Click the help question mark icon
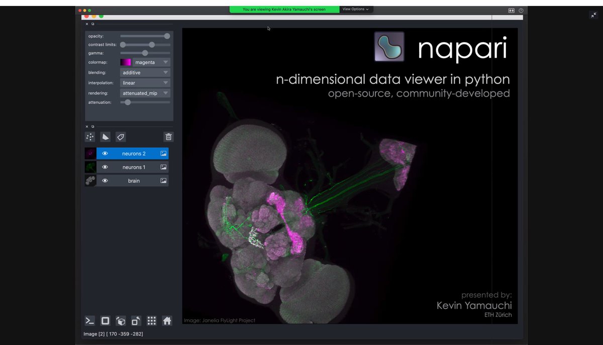603x345 pixels. [521, 10]
